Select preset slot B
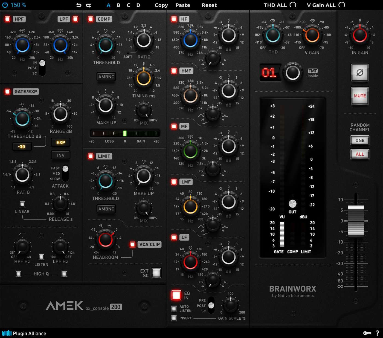Viewport: 383px width, 338px height. [118, 5]
